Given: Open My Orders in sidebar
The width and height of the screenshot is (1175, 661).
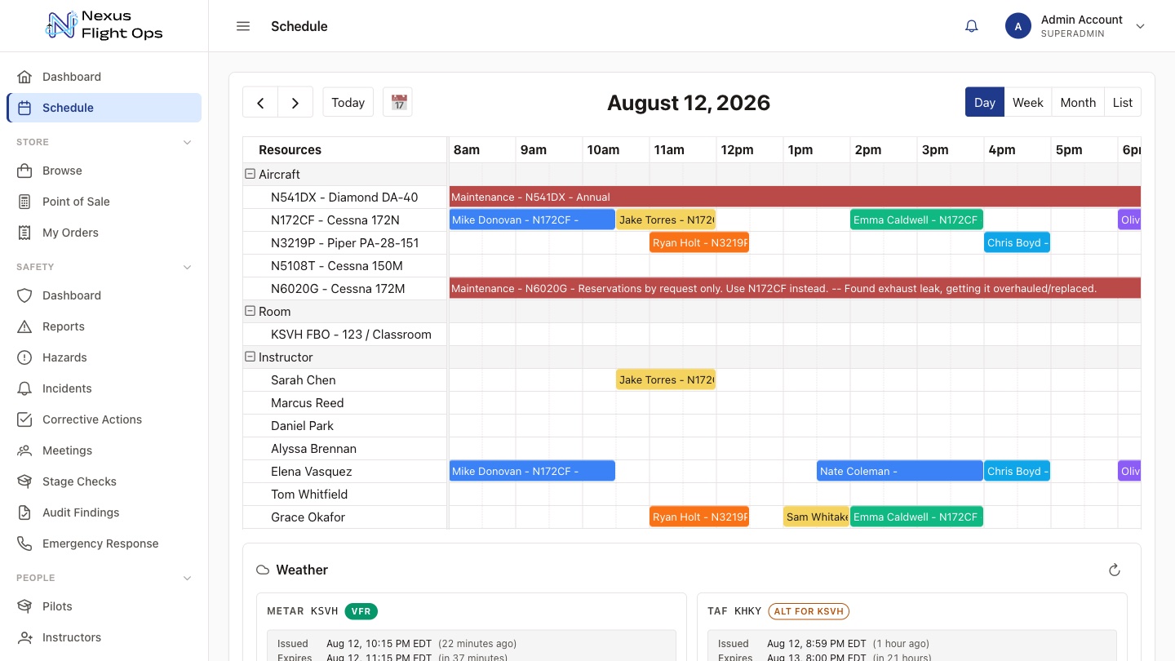Looking at the screenshot, I should click(x=104, y=233).
